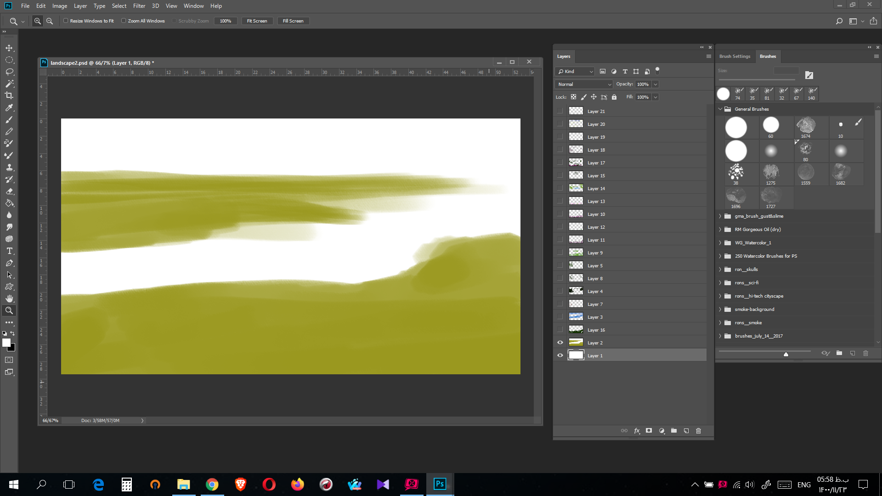Expand the smoke-background brush folder
Screen dimensions: 882x496
click(x=720, y=310)
